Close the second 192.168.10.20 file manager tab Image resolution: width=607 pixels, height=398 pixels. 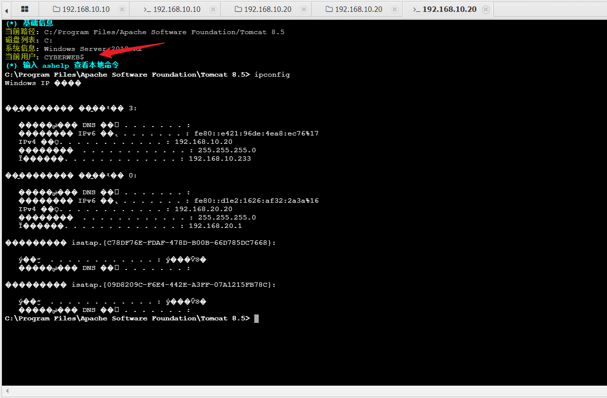pos(395,9)
